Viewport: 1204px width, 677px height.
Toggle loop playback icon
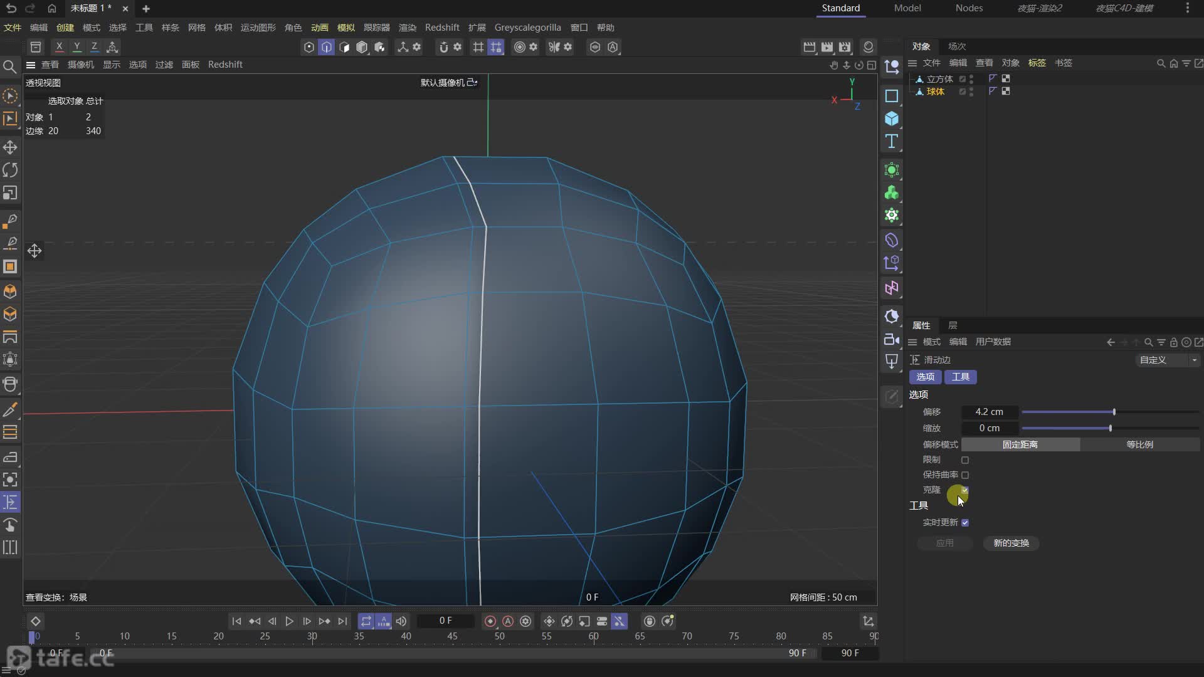tap(366, 621)
